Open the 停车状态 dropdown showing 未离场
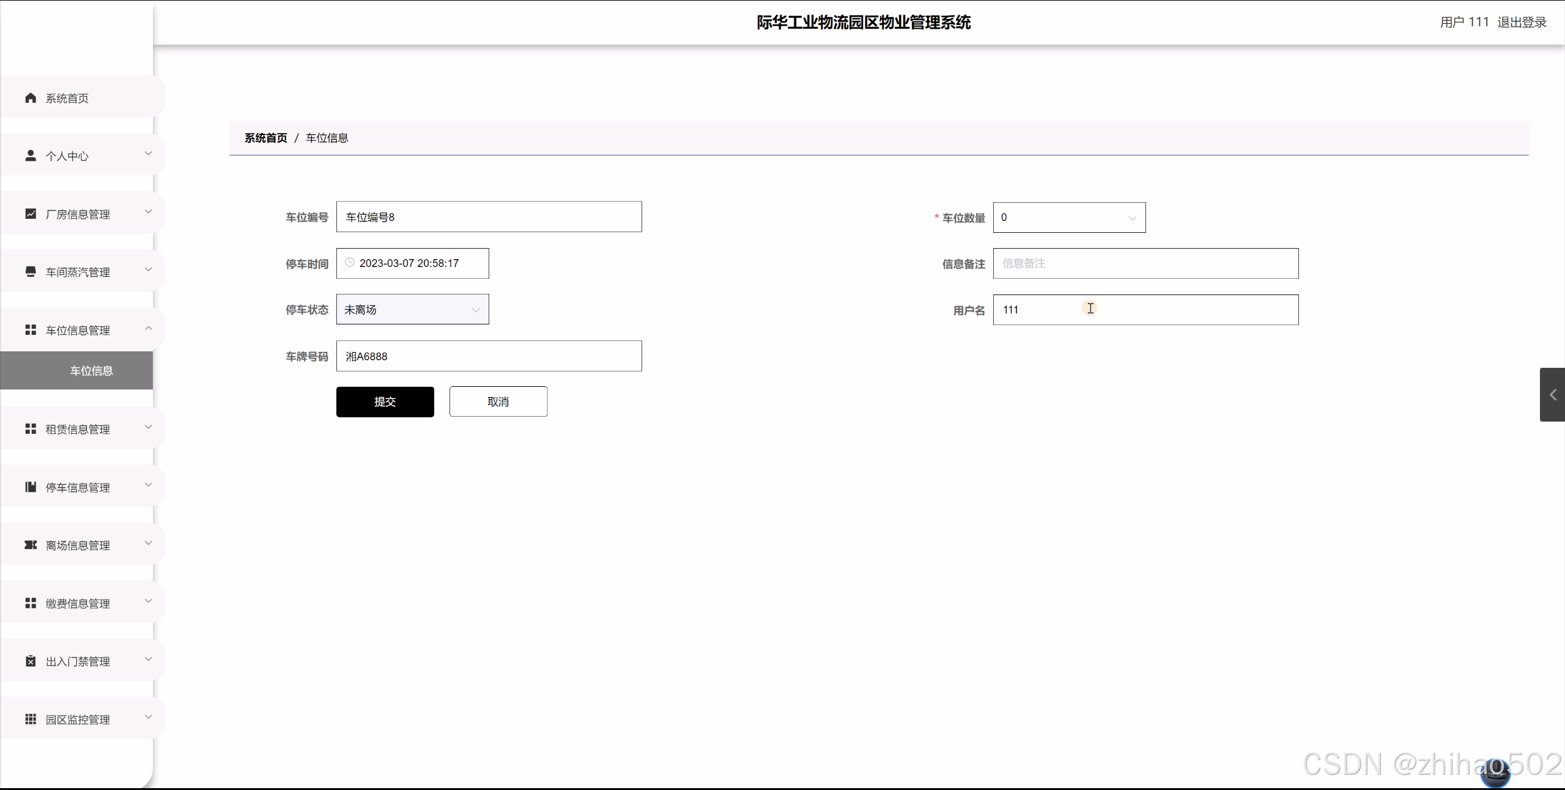This screenshot has width=1565, height=790. (x=412, y=310)
